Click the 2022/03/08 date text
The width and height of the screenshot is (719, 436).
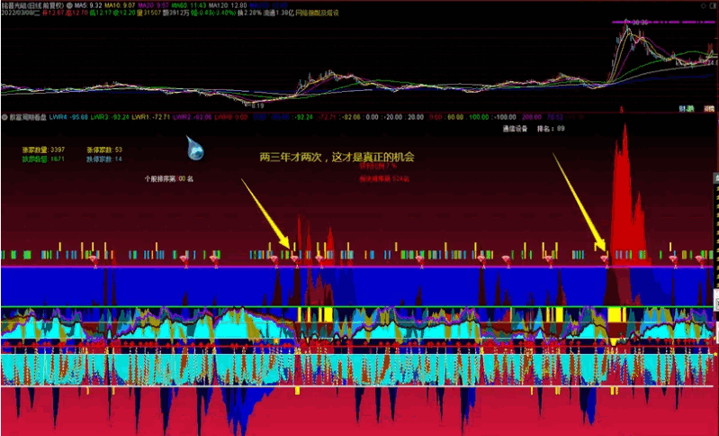20,13
